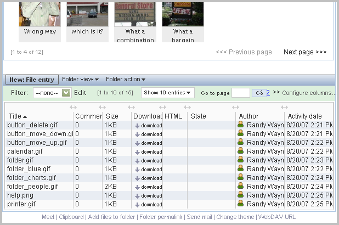Click the HTML column header
The image size is (339, 225).
click(173, 116)
